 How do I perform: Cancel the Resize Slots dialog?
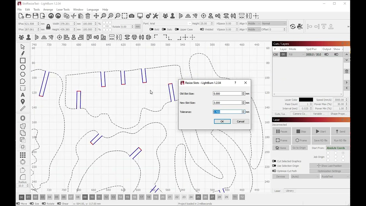[x=240, y=122]
